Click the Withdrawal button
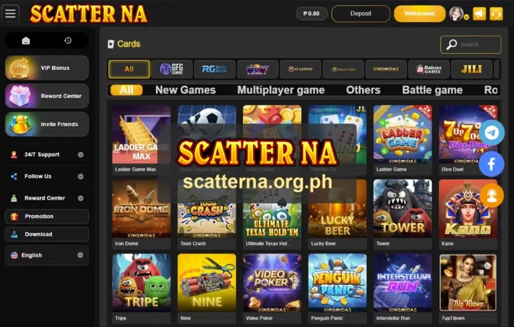 point(420,14)
